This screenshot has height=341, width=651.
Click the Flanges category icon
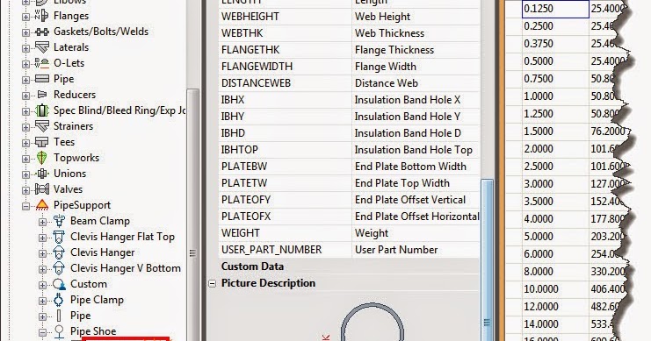coord(41,16)
